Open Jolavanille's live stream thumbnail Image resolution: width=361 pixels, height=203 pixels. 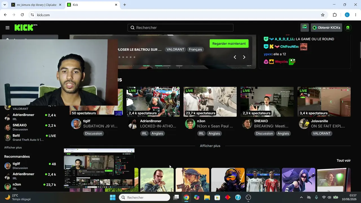point(324,102)
